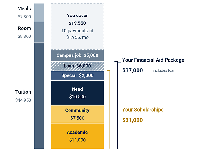
Task: Click the Room label
Action: pyautogui.click(x=24, y=28)
